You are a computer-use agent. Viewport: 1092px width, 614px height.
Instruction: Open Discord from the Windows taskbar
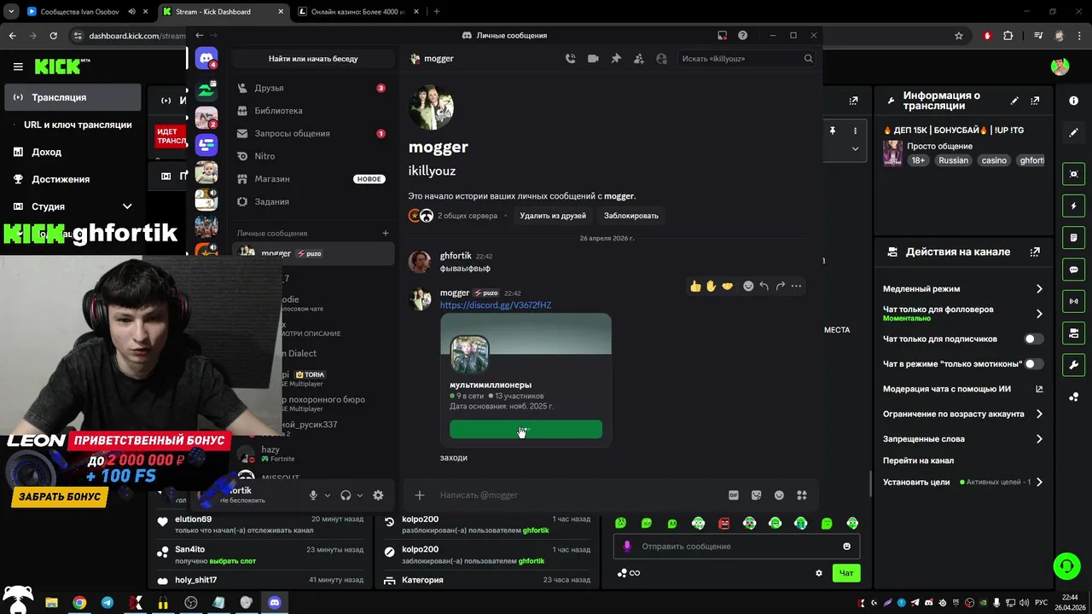275,602
